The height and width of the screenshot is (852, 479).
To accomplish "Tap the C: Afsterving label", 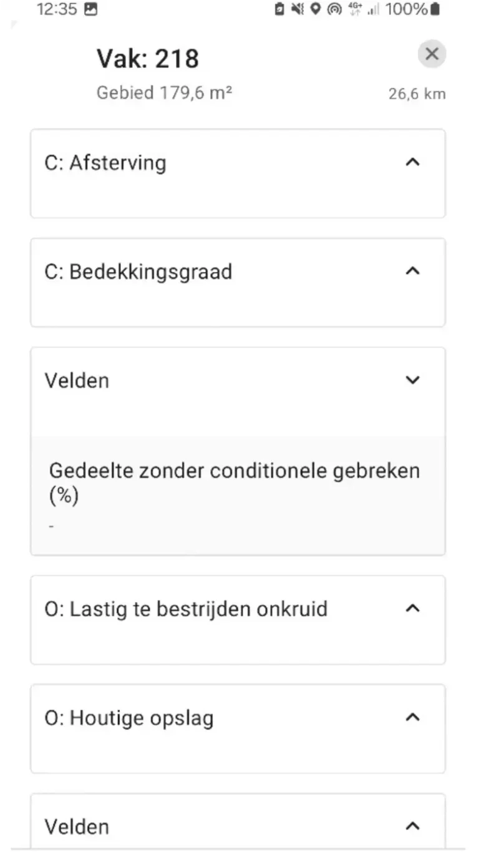I will (x=105, y=163).
